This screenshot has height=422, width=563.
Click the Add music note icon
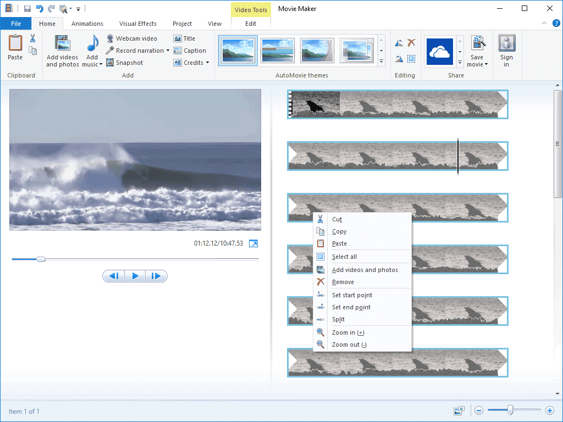click(x=92, y=43)
